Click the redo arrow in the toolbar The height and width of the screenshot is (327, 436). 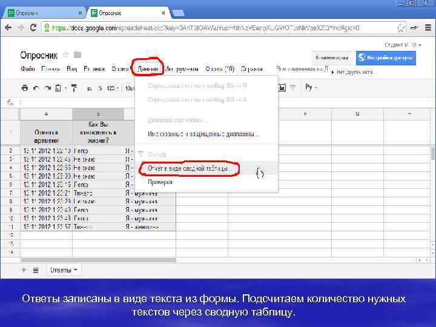pos(48,88)
